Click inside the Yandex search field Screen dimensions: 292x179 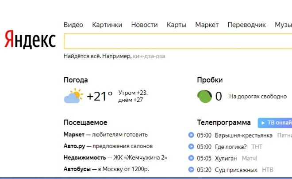pos(177,41)
